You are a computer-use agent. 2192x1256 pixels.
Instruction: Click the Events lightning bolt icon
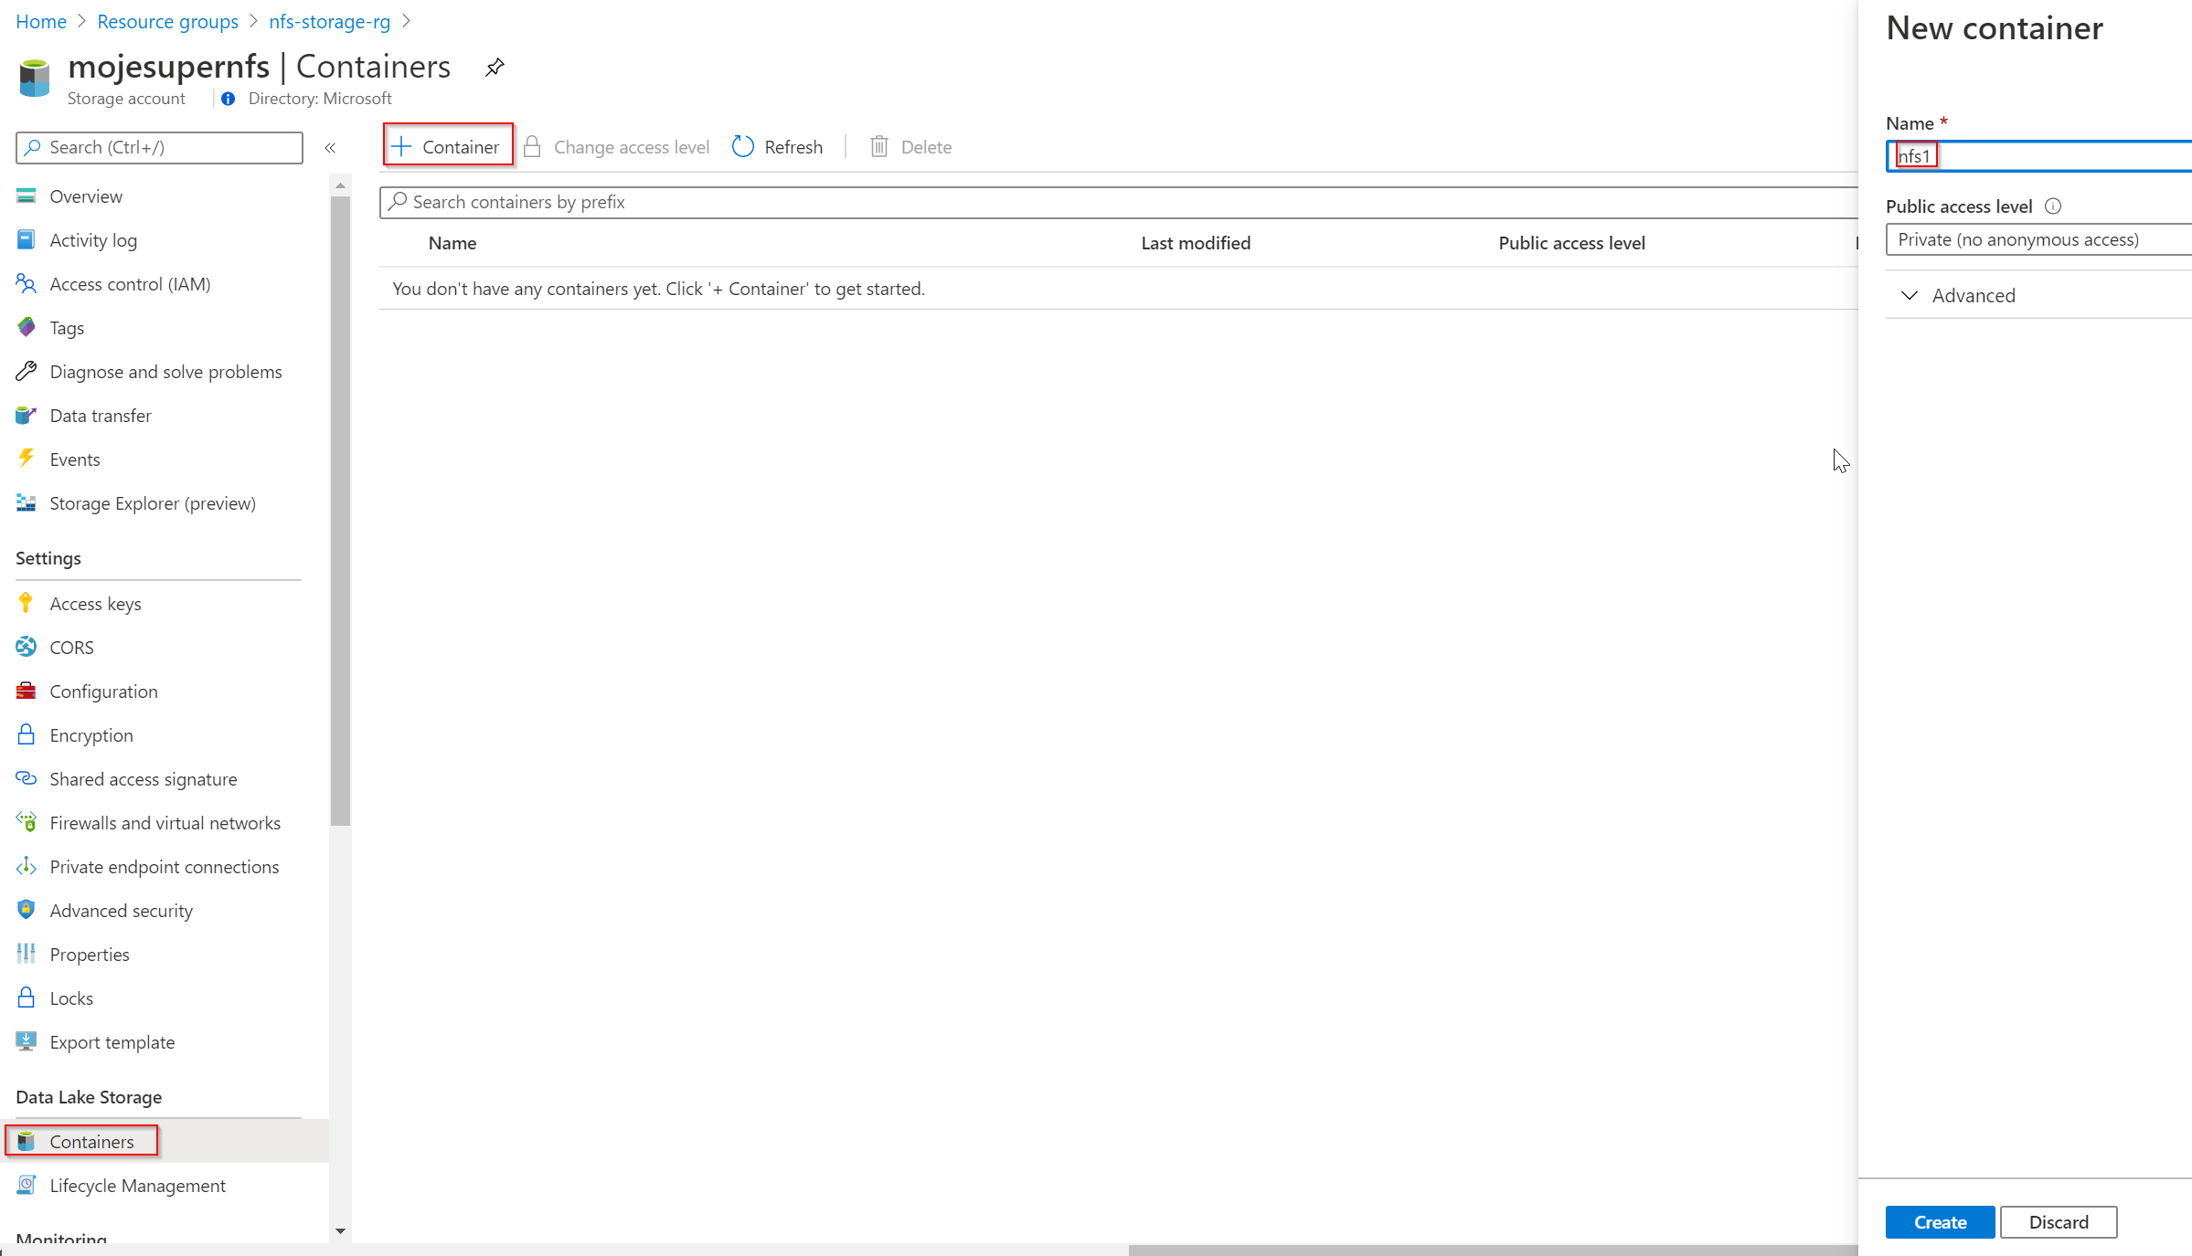point(26,459)
